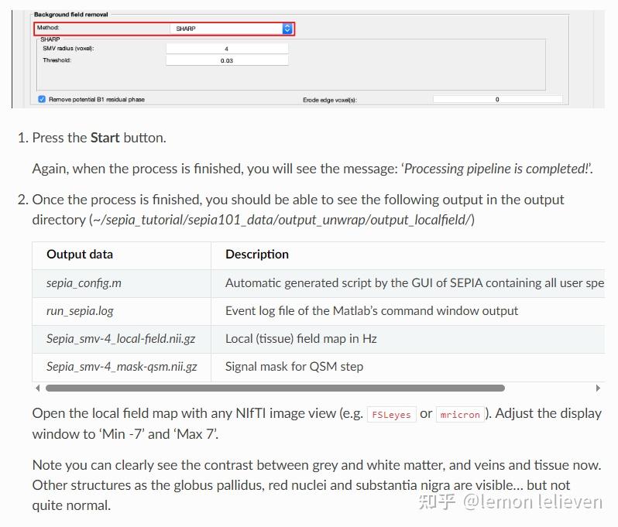This screenshot has width=618, height=527.
Task: Click the Threshold value field
Action: point(227,60)
